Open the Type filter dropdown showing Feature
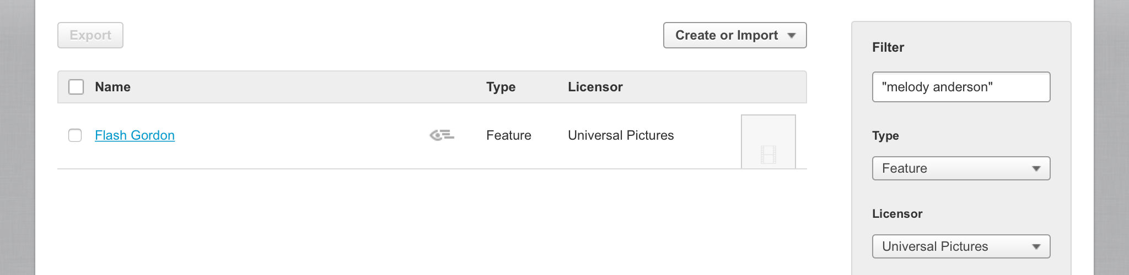 click(x=960, y=168)
